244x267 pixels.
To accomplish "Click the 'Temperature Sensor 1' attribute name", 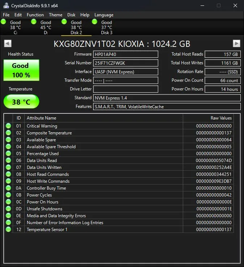I will point(47,229).
